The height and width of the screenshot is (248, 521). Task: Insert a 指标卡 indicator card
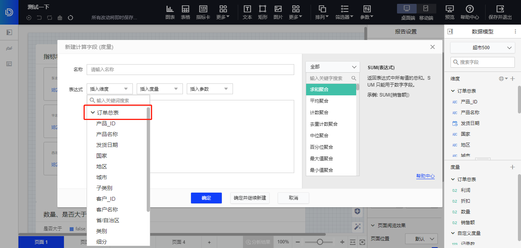pyautogui.click(x=203, y=12)
